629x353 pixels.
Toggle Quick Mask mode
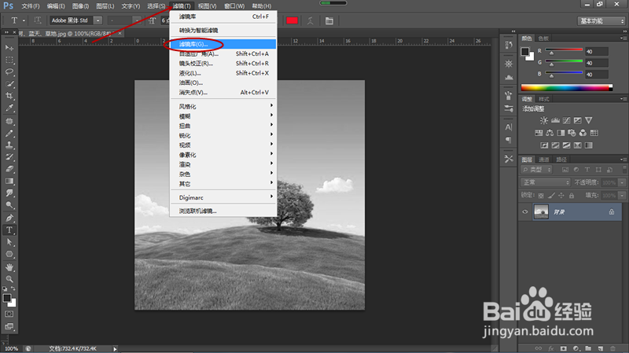9,314
